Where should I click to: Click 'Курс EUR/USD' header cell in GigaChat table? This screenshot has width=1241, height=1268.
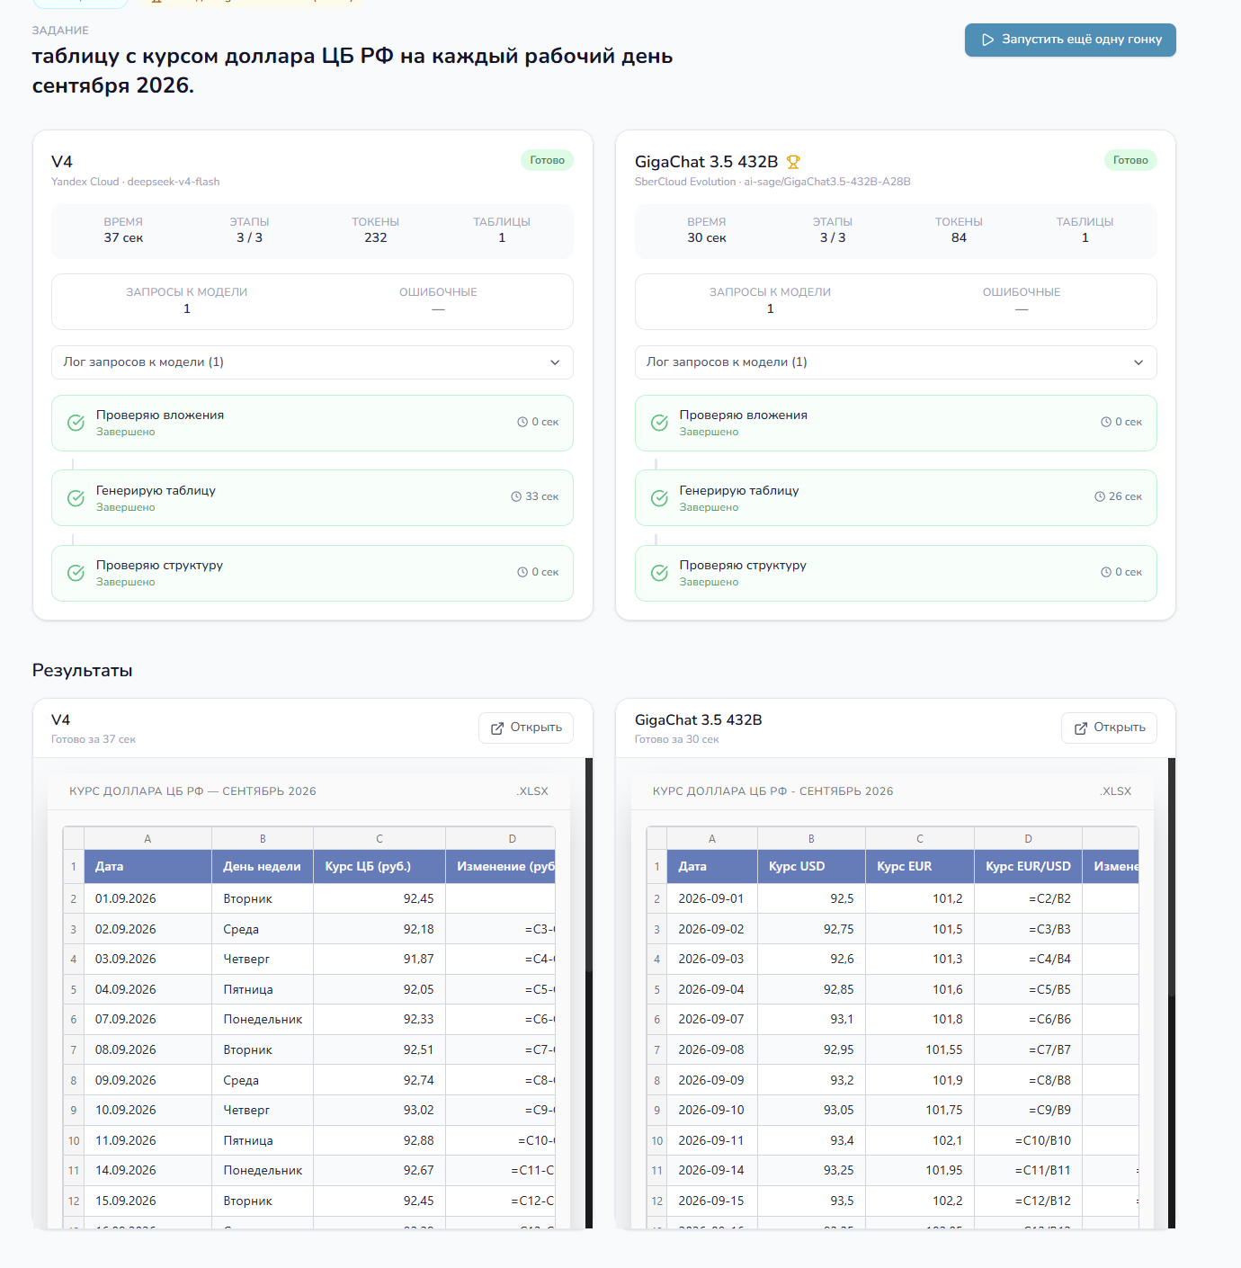[x=1028, y=867]
